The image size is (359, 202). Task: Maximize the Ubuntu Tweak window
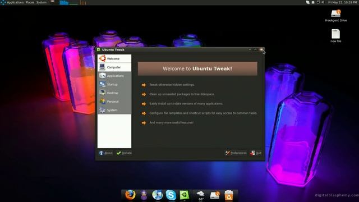point(256,49)
